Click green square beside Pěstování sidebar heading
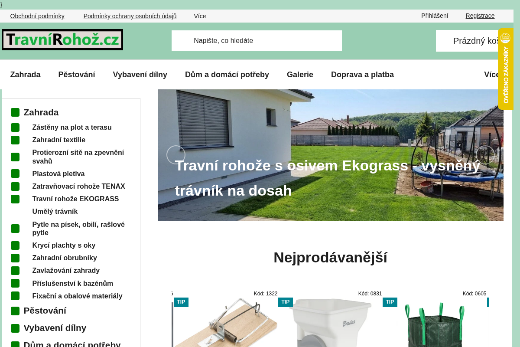Screen dimensions: 520x347 [x=15, y=311]
